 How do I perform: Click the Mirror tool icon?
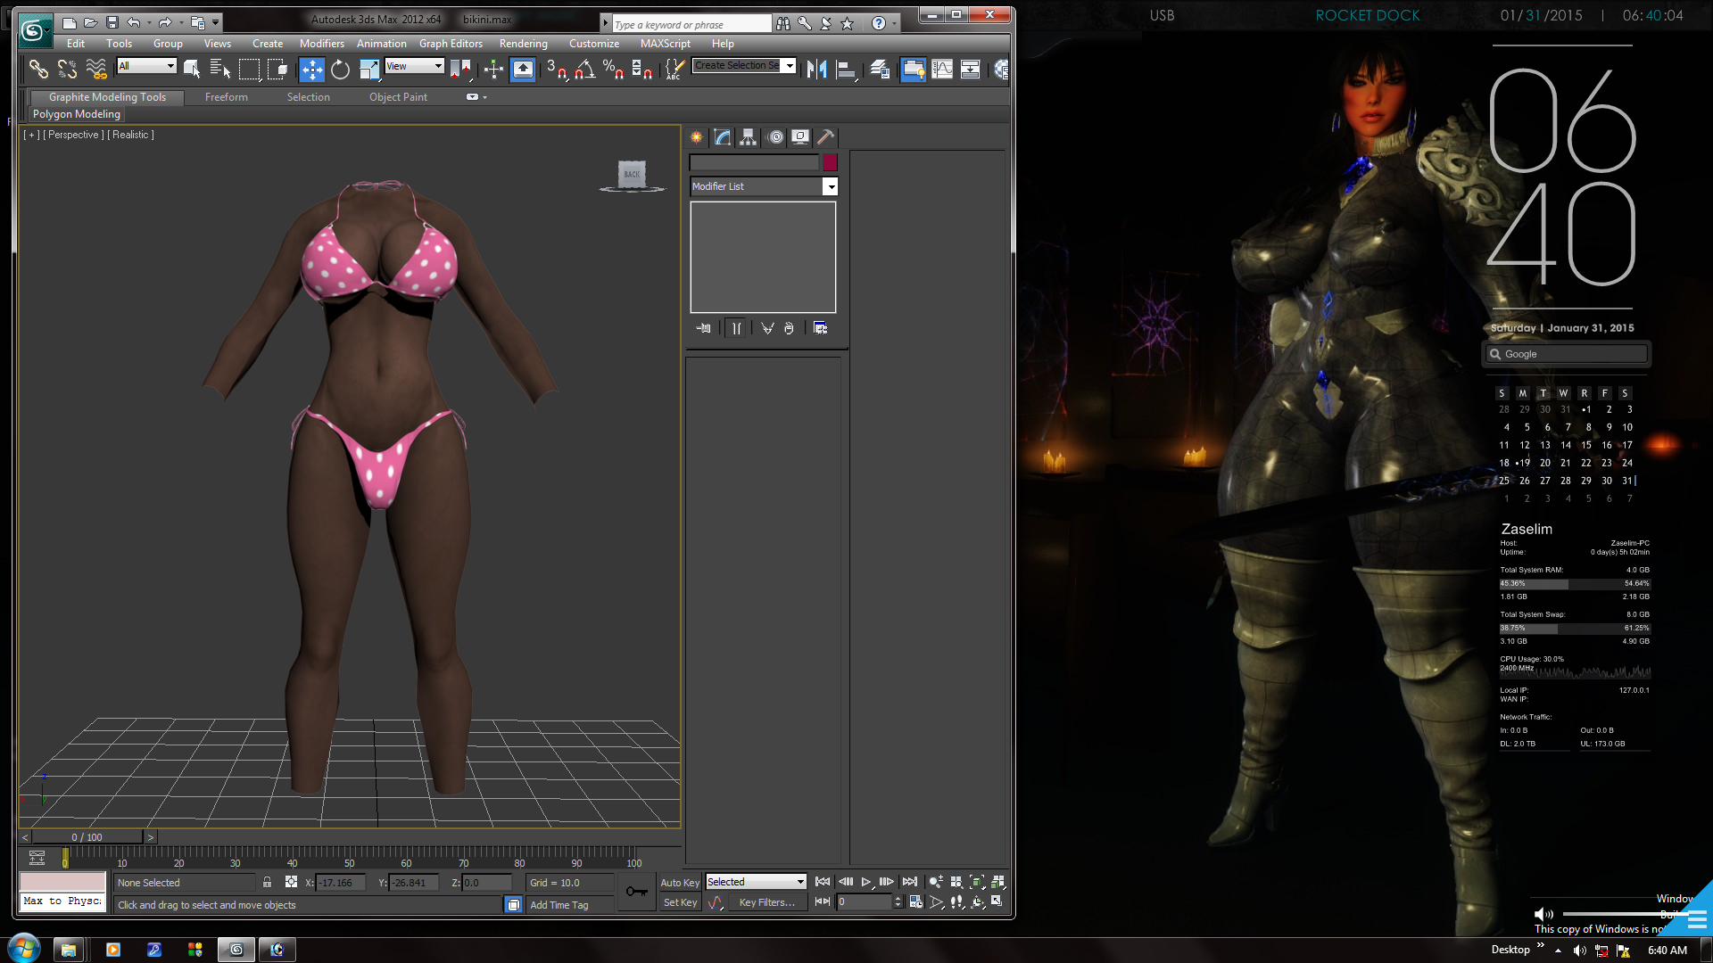816,69
